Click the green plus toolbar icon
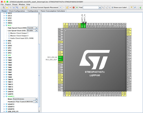Screen dimensions: 143x113 77,7
